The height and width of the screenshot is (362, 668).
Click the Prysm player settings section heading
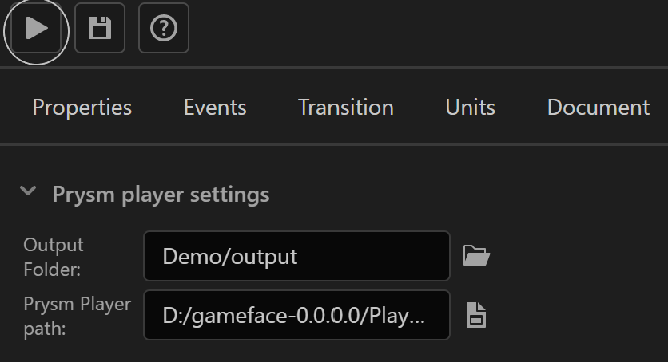161,195
